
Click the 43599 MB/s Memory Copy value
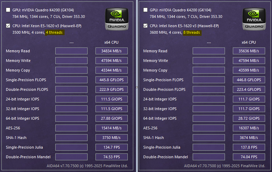point(249,70)
